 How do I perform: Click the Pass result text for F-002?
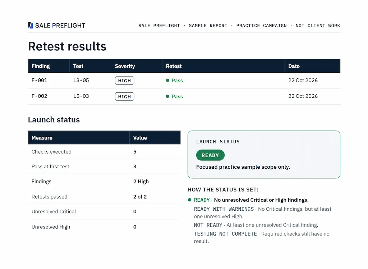(x=177, y=96)
